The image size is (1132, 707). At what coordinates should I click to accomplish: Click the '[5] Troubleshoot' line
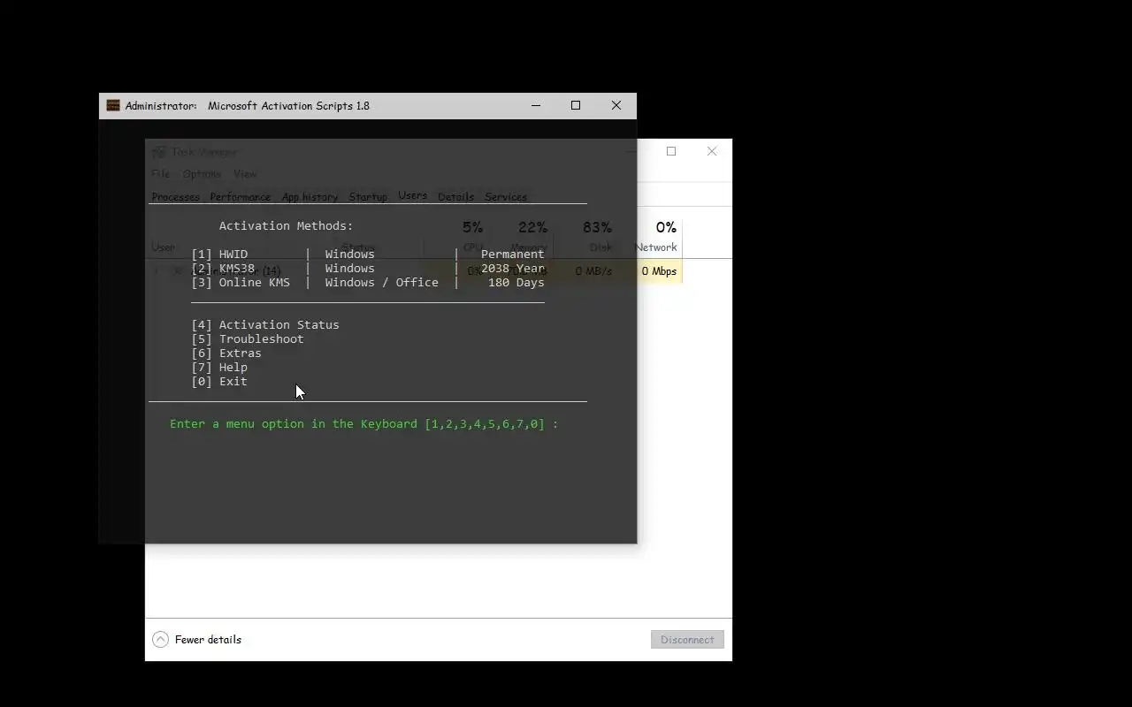tap(248, 338)
